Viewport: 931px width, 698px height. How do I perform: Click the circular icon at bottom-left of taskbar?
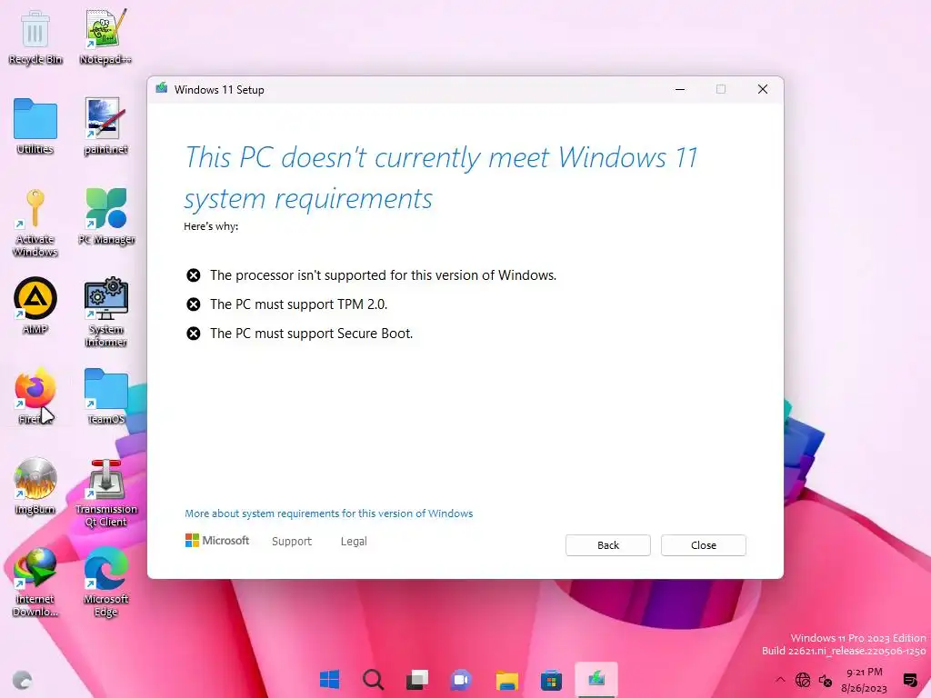(x=23, y=680)
